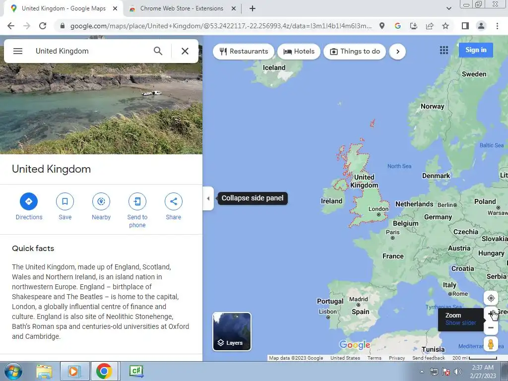Go back with browser back arrow

[11, 26]
